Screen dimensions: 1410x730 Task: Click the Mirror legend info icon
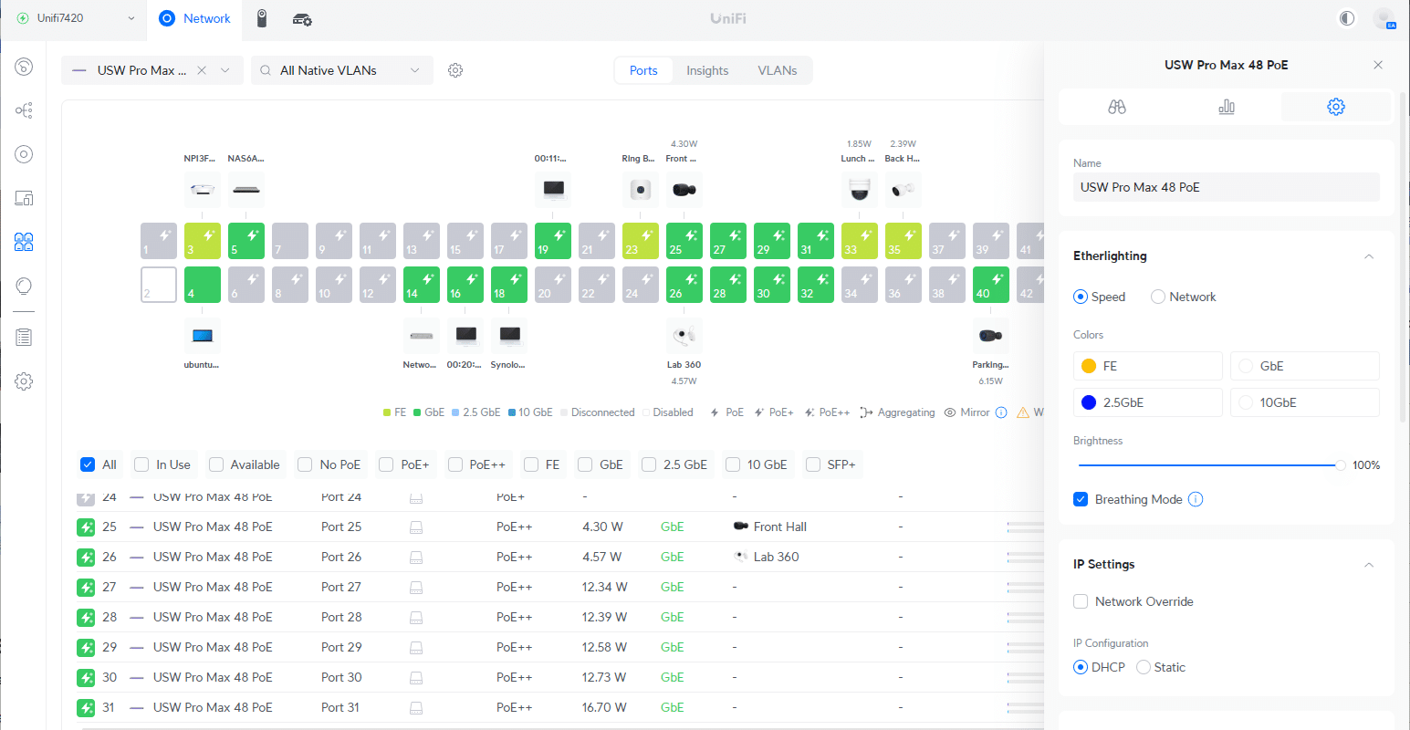1001,412
